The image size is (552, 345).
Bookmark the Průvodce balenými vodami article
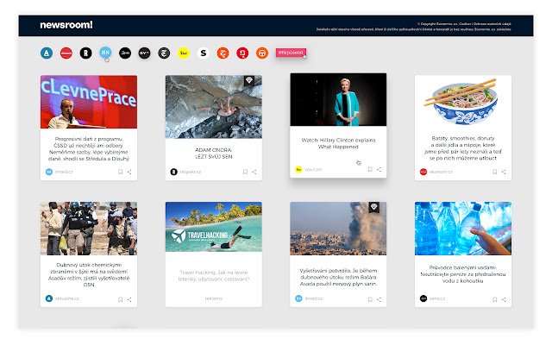[x=494, y=299]
